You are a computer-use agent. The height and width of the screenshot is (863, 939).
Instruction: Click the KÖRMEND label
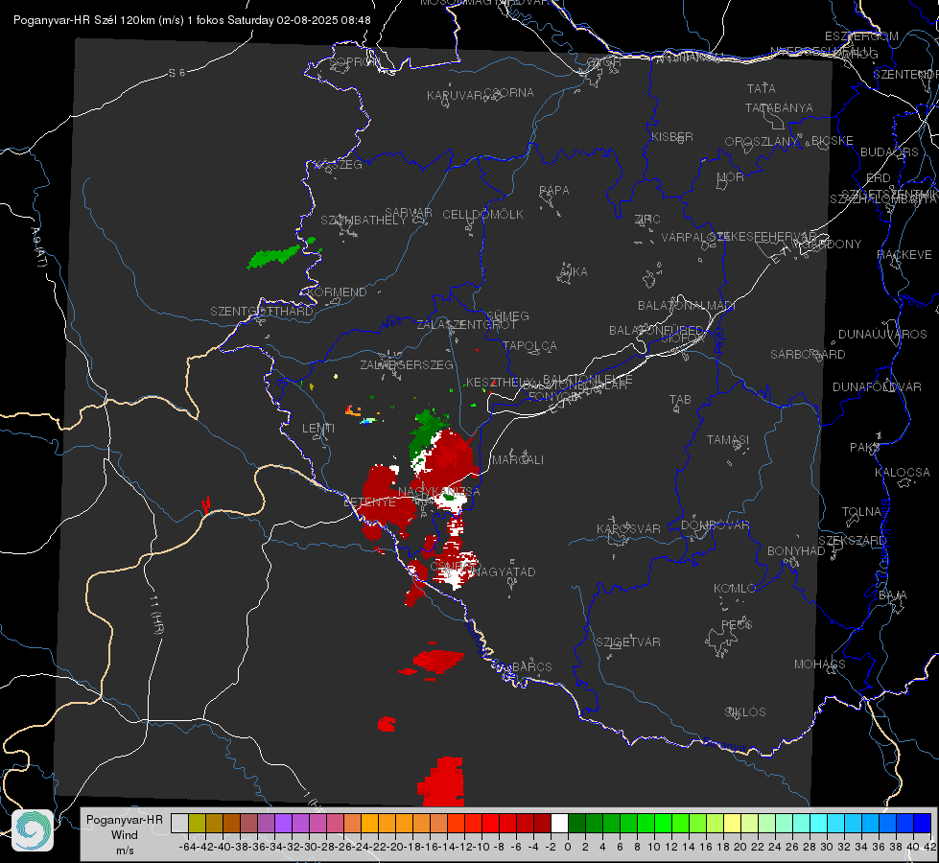pos(338,292)
